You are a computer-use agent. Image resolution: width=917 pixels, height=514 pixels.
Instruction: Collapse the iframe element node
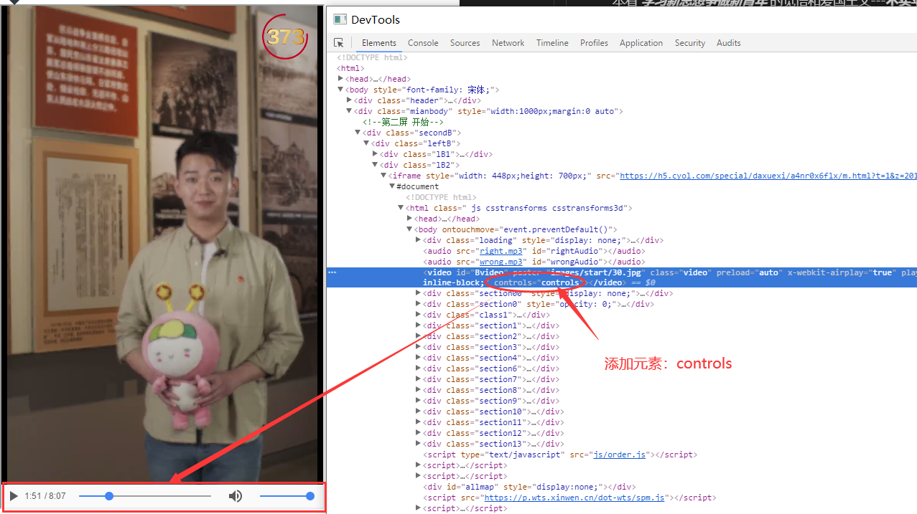pyautogui.click(x=383, y=176)
